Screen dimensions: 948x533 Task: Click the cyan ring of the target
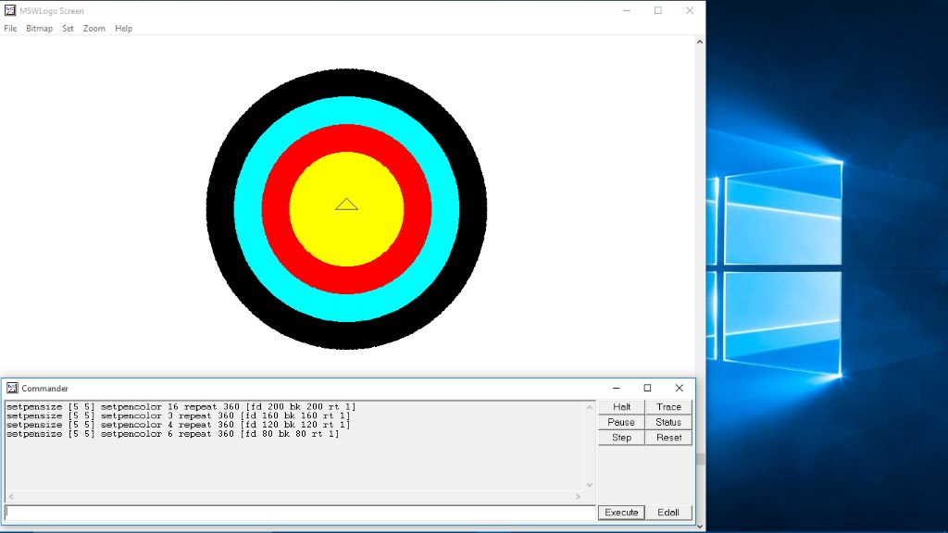click(x=346, y=110)
